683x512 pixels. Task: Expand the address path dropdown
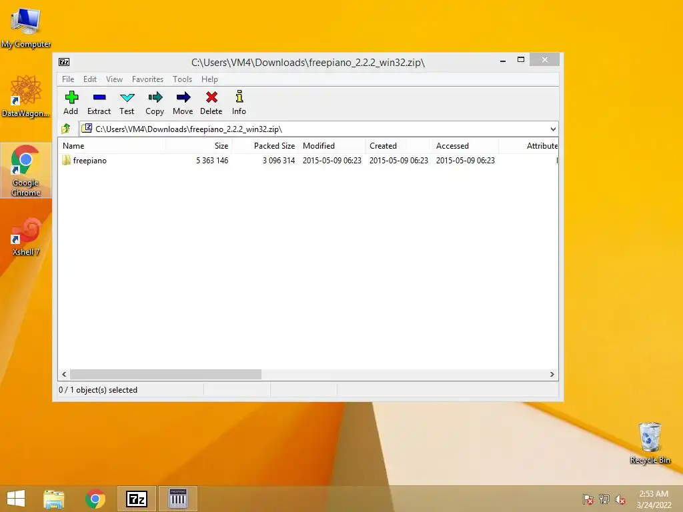(x=553, y=129)
